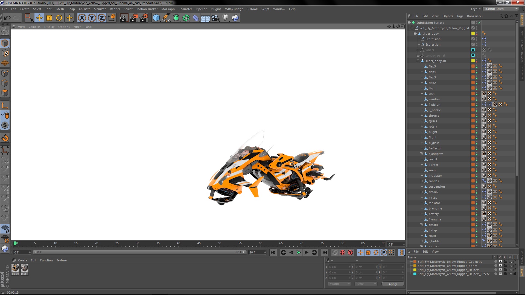Image resolution: width=525 pixels, height=295 pixels.
Task: Open the MoGraph menu
Action: coord(168,9)
